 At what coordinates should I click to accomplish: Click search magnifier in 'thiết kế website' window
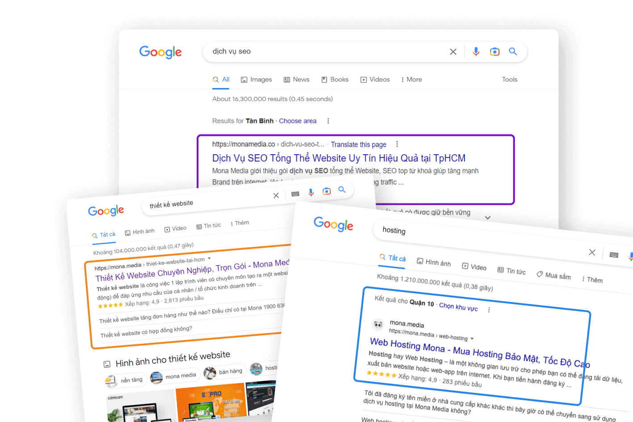point(342,190)
